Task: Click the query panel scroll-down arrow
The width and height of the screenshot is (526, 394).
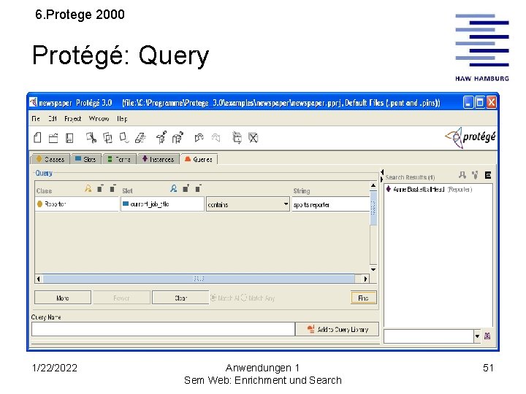Action: (373, 269)
